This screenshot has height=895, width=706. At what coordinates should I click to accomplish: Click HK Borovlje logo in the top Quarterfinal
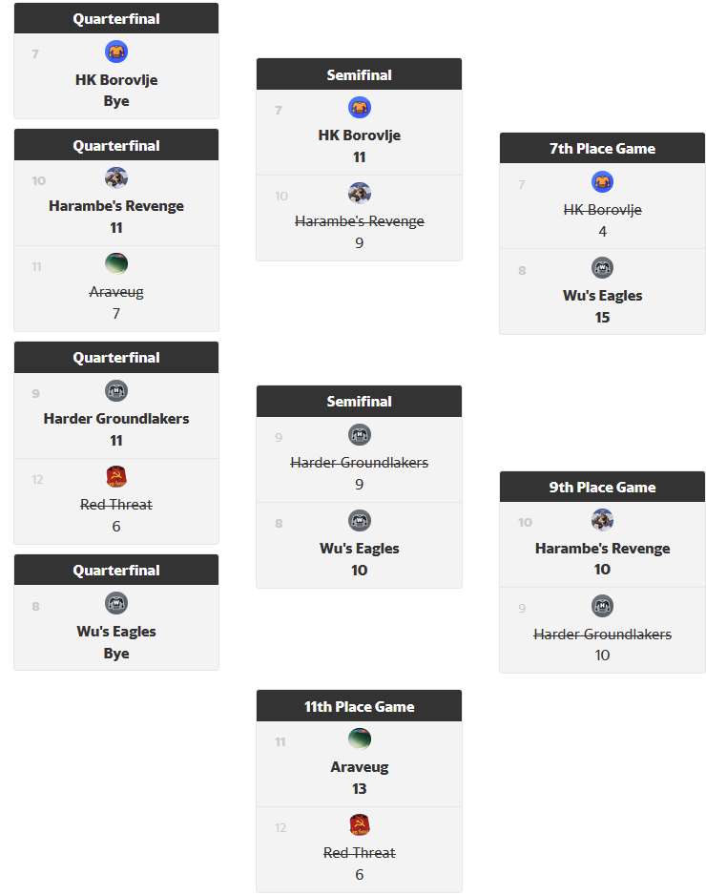(116, 52)
